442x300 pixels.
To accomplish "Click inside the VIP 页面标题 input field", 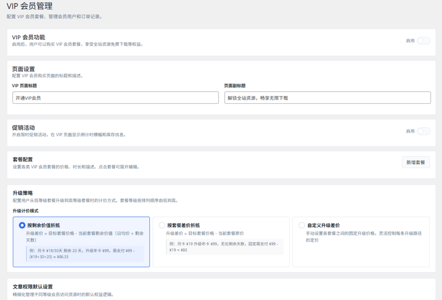I will point(115,98).
